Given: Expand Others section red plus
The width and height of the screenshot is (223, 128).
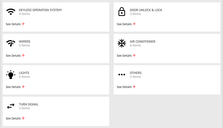Looking at the screenshot, I should pyautogui.click(x=134, y=87).
